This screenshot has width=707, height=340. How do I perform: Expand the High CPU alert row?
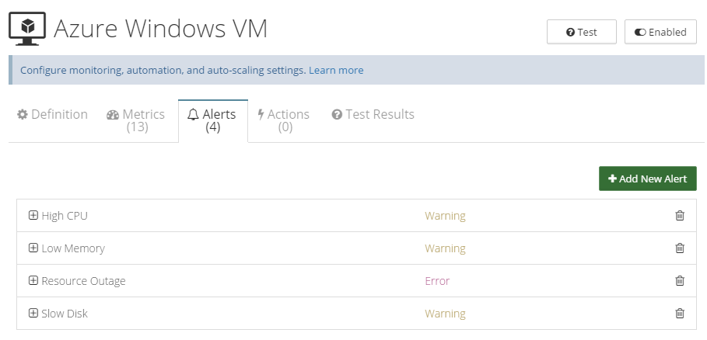[x=33, y=216]
